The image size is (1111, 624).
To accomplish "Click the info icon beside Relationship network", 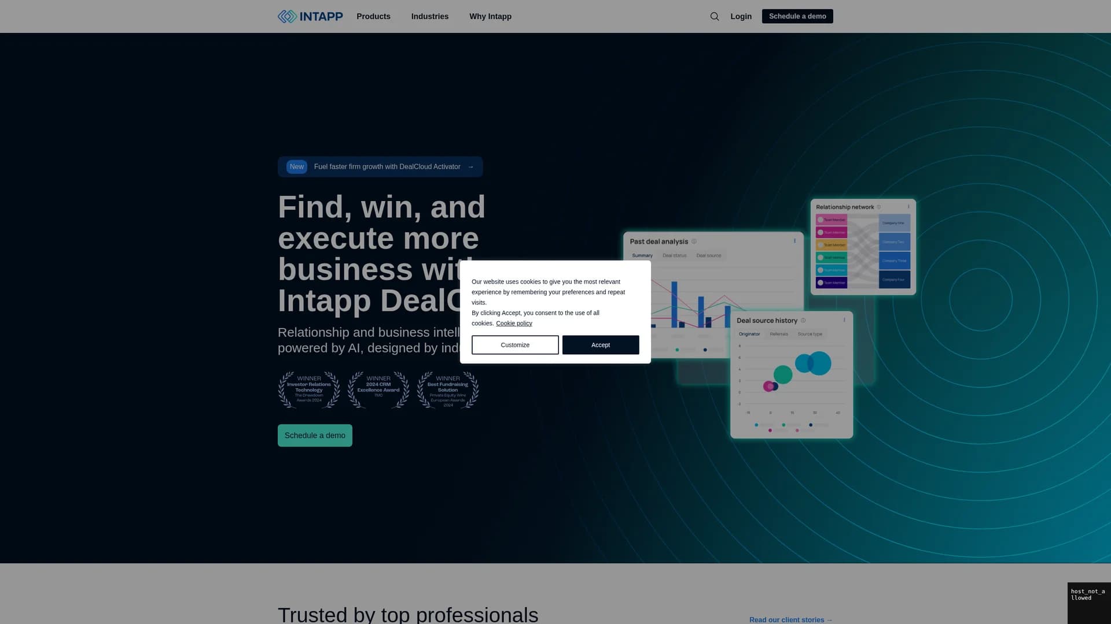I will click(878, 207).
